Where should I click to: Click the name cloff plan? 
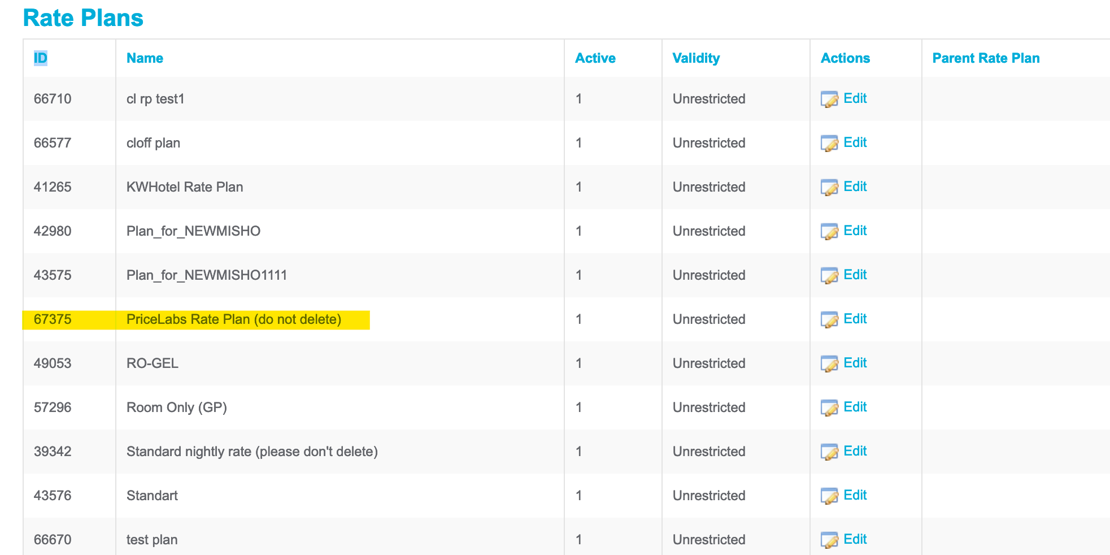coord(153,143)
